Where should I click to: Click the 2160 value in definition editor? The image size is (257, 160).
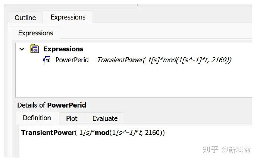pos(151,132)
